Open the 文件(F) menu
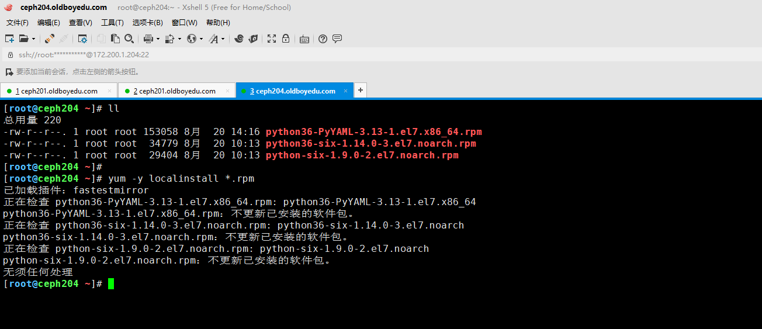Screen dimensions: 762x329 click(17, 23)
